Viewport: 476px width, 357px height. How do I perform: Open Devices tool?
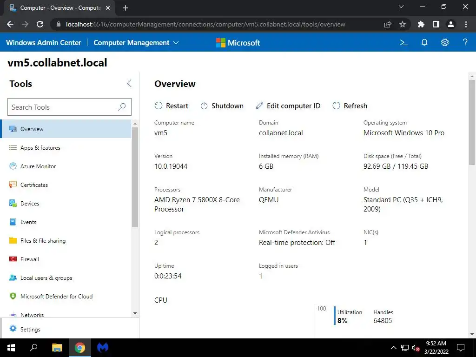coord(66,204)
